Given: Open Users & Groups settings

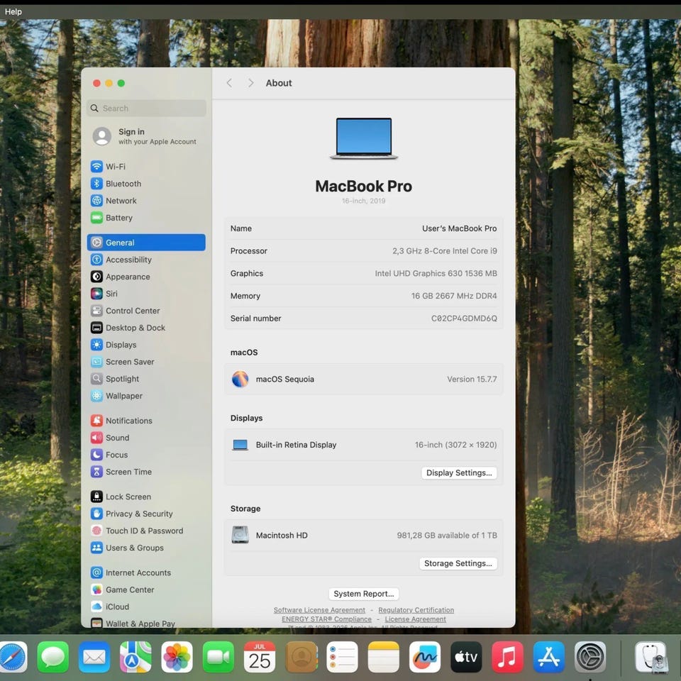Looking at the screenshot, I should [x=146, y=548].
